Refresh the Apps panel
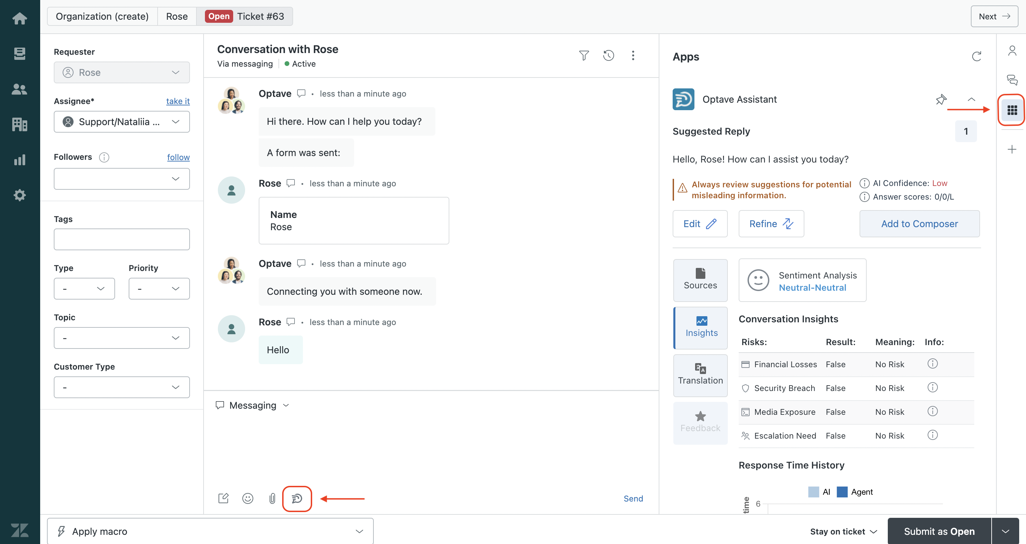The width and height of the screenshot is (1026, 544). (976, 56)
